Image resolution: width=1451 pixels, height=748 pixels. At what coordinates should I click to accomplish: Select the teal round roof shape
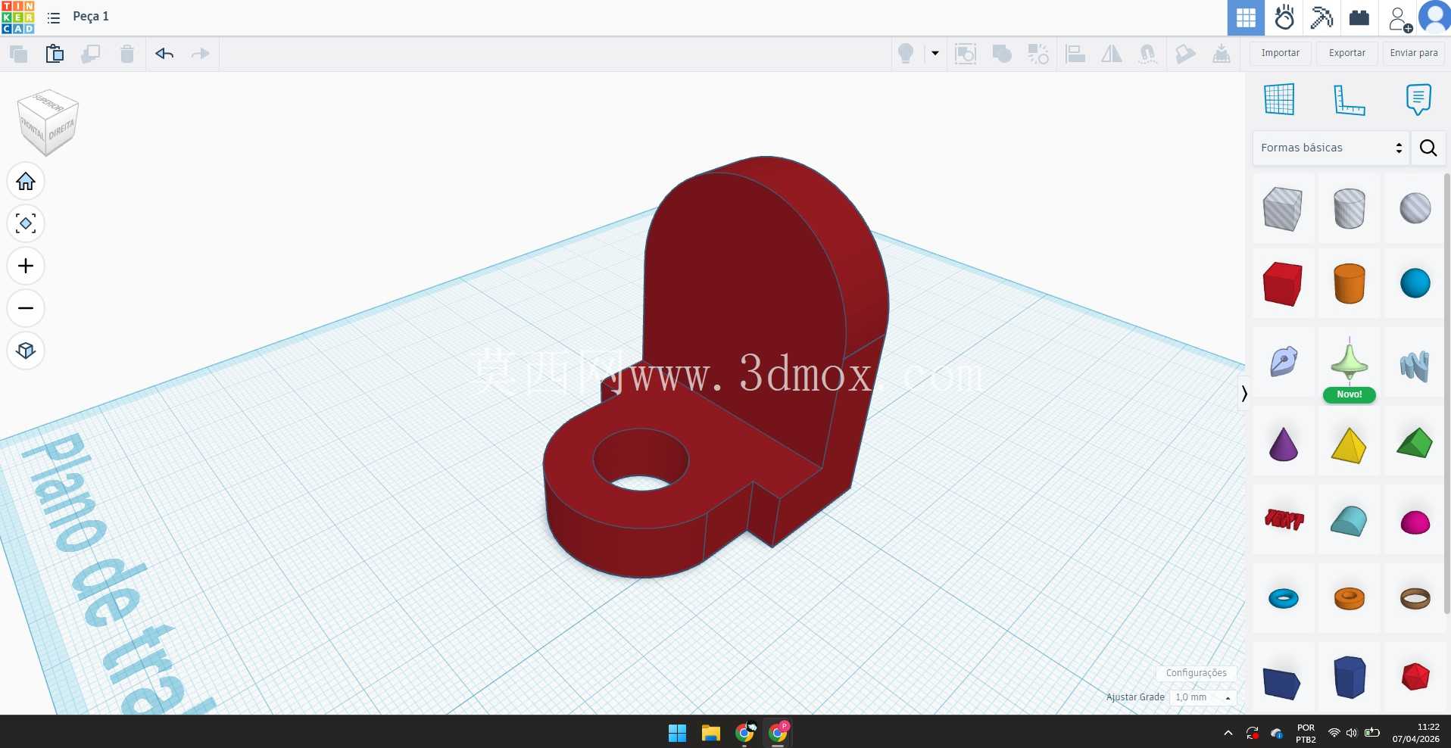point(1349,521)
